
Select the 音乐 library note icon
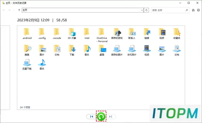click(x=42, y=64)
